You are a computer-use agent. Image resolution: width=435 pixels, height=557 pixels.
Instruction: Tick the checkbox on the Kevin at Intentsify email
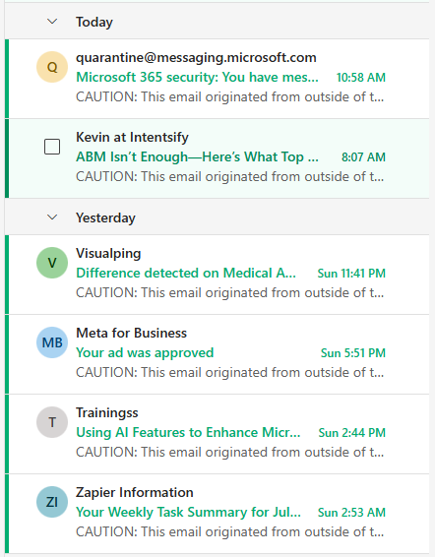point(52,147)
